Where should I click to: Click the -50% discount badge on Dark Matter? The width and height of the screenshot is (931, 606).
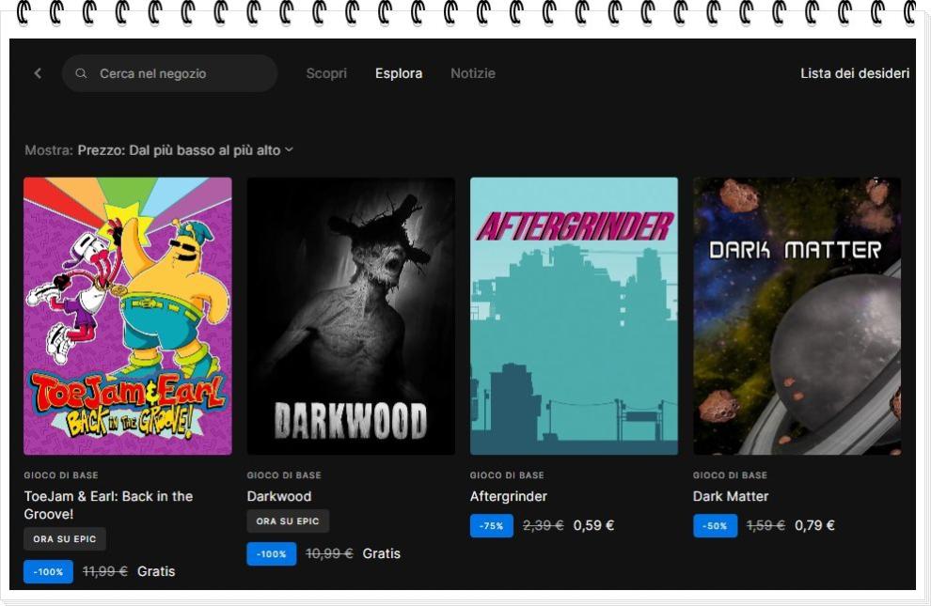click(x=715, y=526)
